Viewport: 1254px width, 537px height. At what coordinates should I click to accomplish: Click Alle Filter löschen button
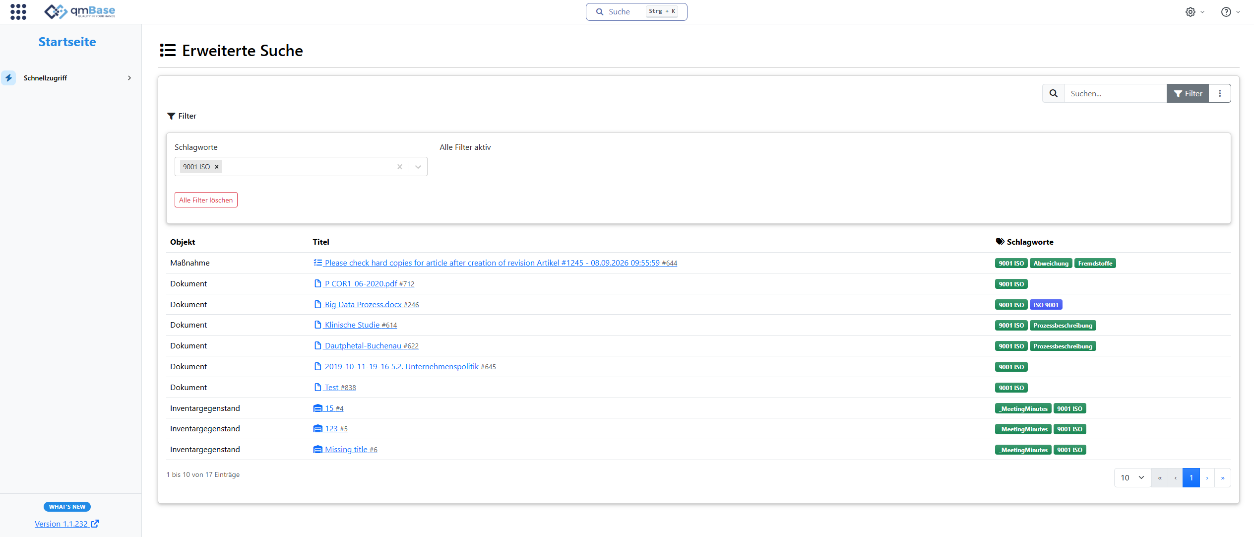pos(206,200)
